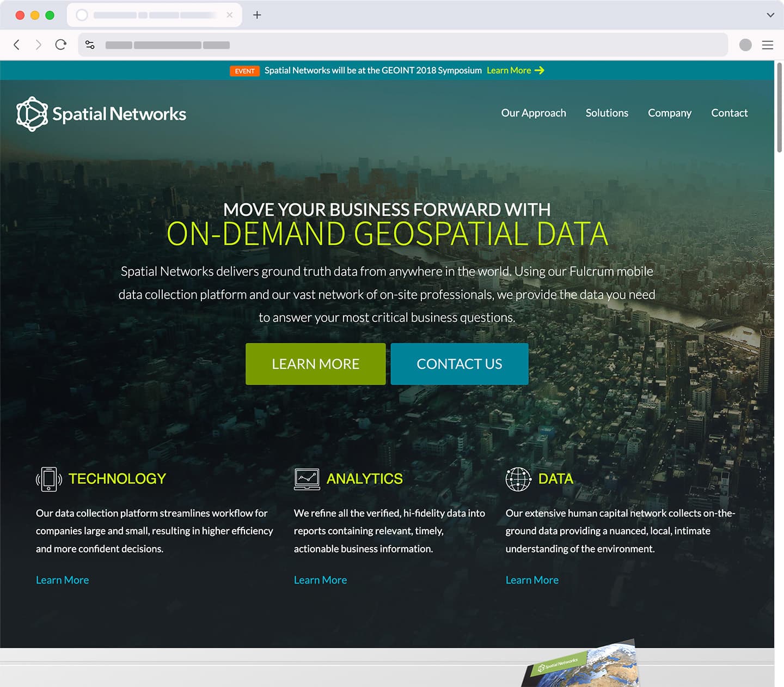The width and height of the screenshot is (784, 687).
Task: Click the browser profile avatar circle
Action: tap(745, 45)
